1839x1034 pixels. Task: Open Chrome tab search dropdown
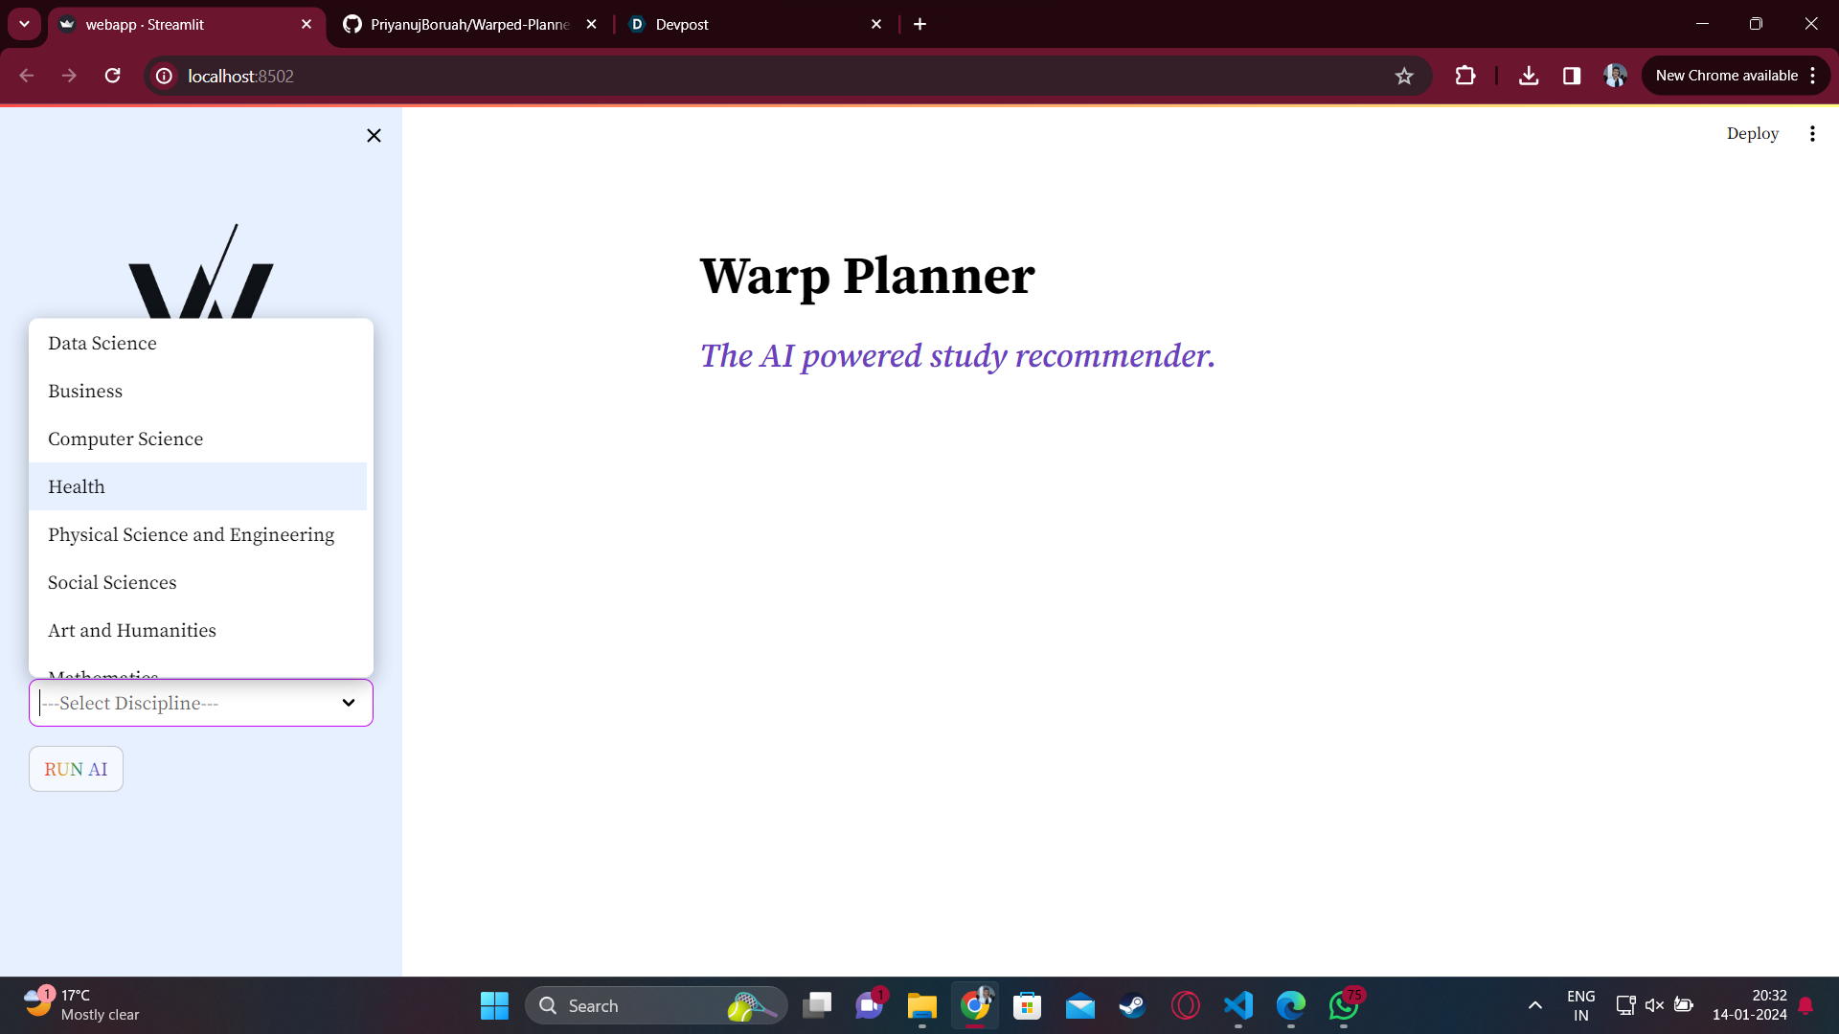[x=24, y=24]
